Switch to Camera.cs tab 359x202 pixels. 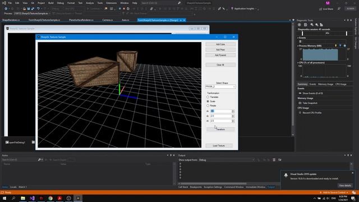click(x=108, y=20)
